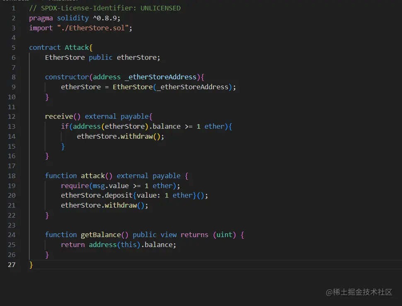Viewport: 402px width, 306px height.
Task: Click the 'if' keyword on line 13
Action: 65,126
